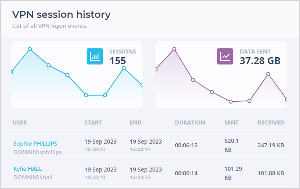Click the blue Sessions bar chart icon
300x189 pixels.
click(x=94, y=56)
